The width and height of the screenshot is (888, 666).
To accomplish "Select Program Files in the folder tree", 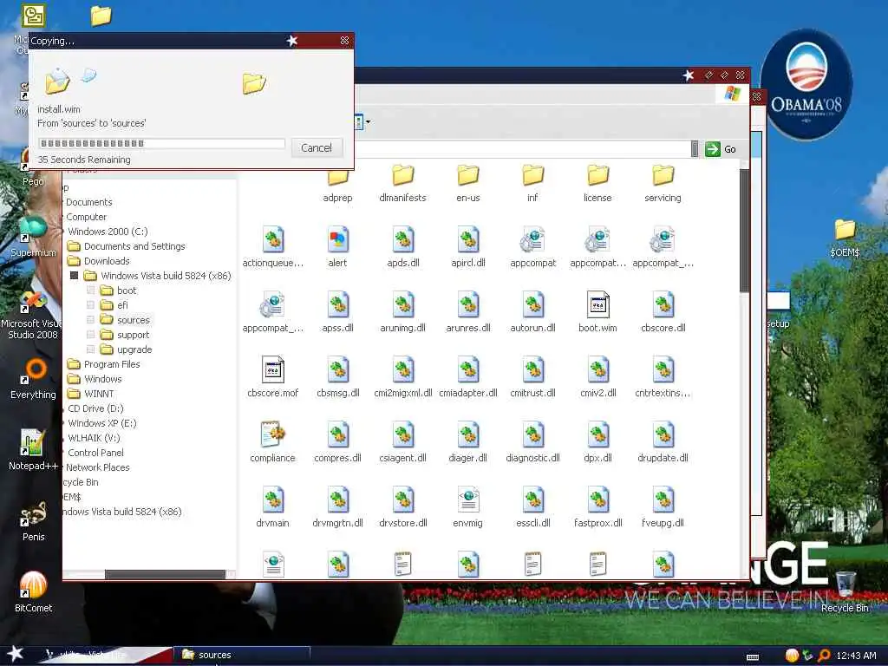I will click(112, 364).
